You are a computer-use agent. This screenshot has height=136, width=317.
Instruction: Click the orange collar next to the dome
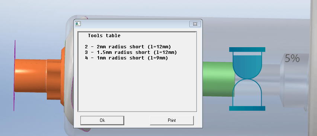pyautogui.click(x=54, y=79)
